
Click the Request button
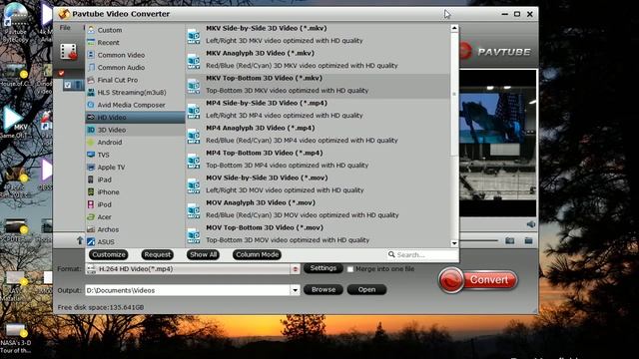[158, 255]
